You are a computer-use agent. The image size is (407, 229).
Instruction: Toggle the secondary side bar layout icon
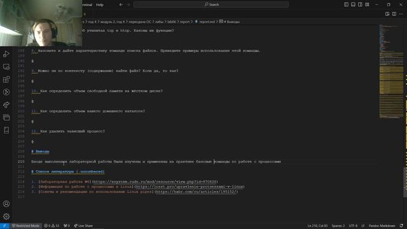(x=360, y=4)
